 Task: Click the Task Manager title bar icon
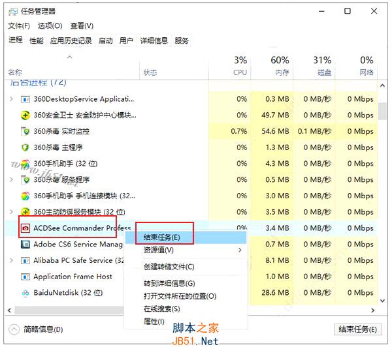click(x=13, y=12)
